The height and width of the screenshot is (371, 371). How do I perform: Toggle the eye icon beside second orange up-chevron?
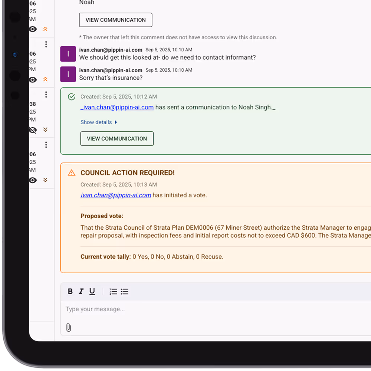coord(33,80)
